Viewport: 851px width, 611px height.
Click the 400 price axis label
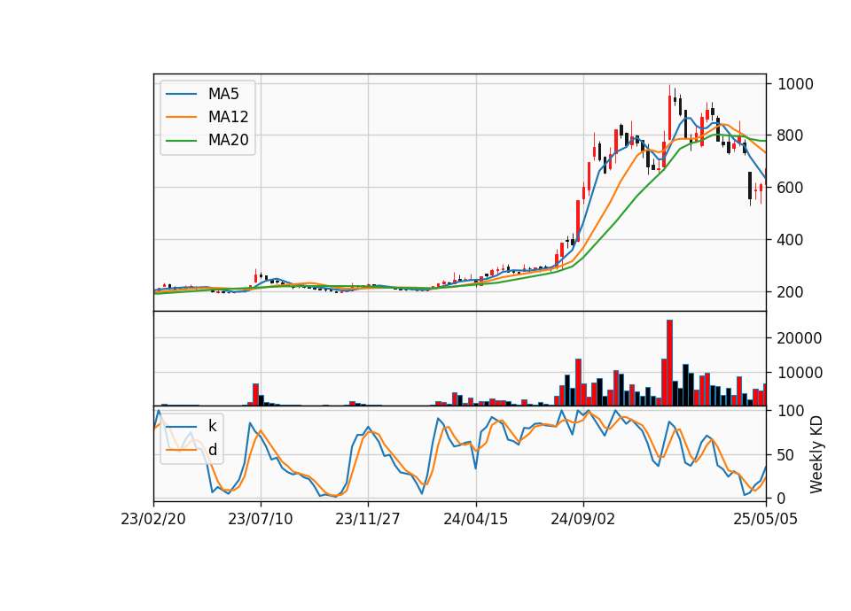[x=790, y=240]
